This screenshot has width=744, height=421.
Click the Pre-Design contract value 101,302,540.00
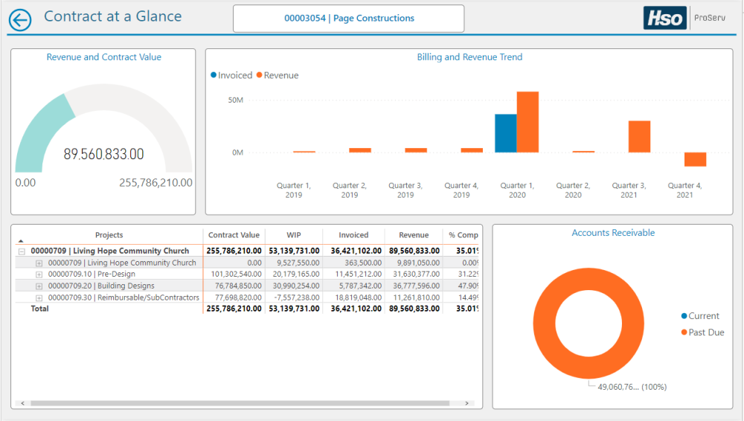click(237, 274)
